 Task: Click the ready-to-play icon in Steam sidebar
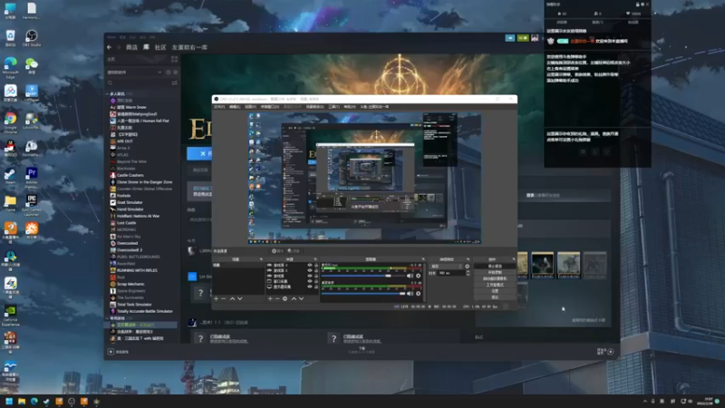coord(175,73)
